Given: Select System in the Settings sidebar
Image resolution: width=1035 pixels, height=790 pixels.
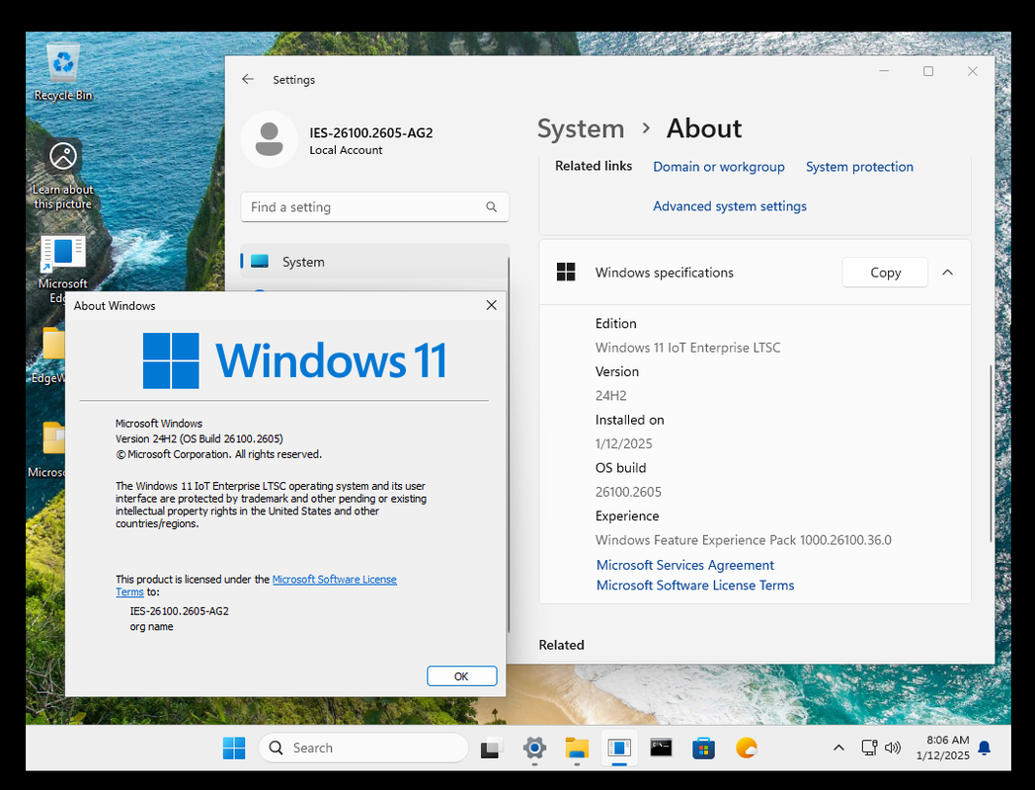Looking at the screenshot, I should point(374,262).
